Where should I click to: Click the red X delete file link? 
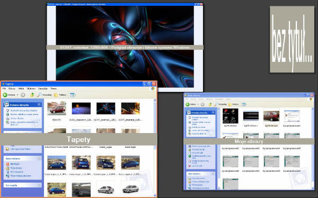click(x=195, y=166)
